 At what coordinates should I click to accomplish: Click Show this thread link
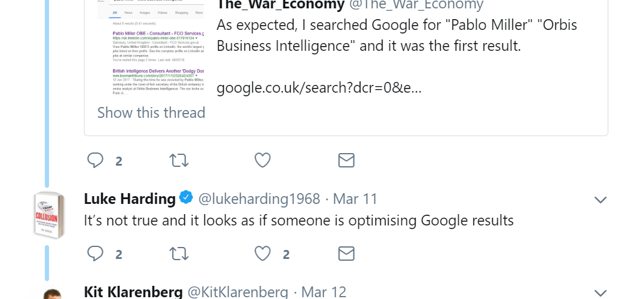(151, 112)
